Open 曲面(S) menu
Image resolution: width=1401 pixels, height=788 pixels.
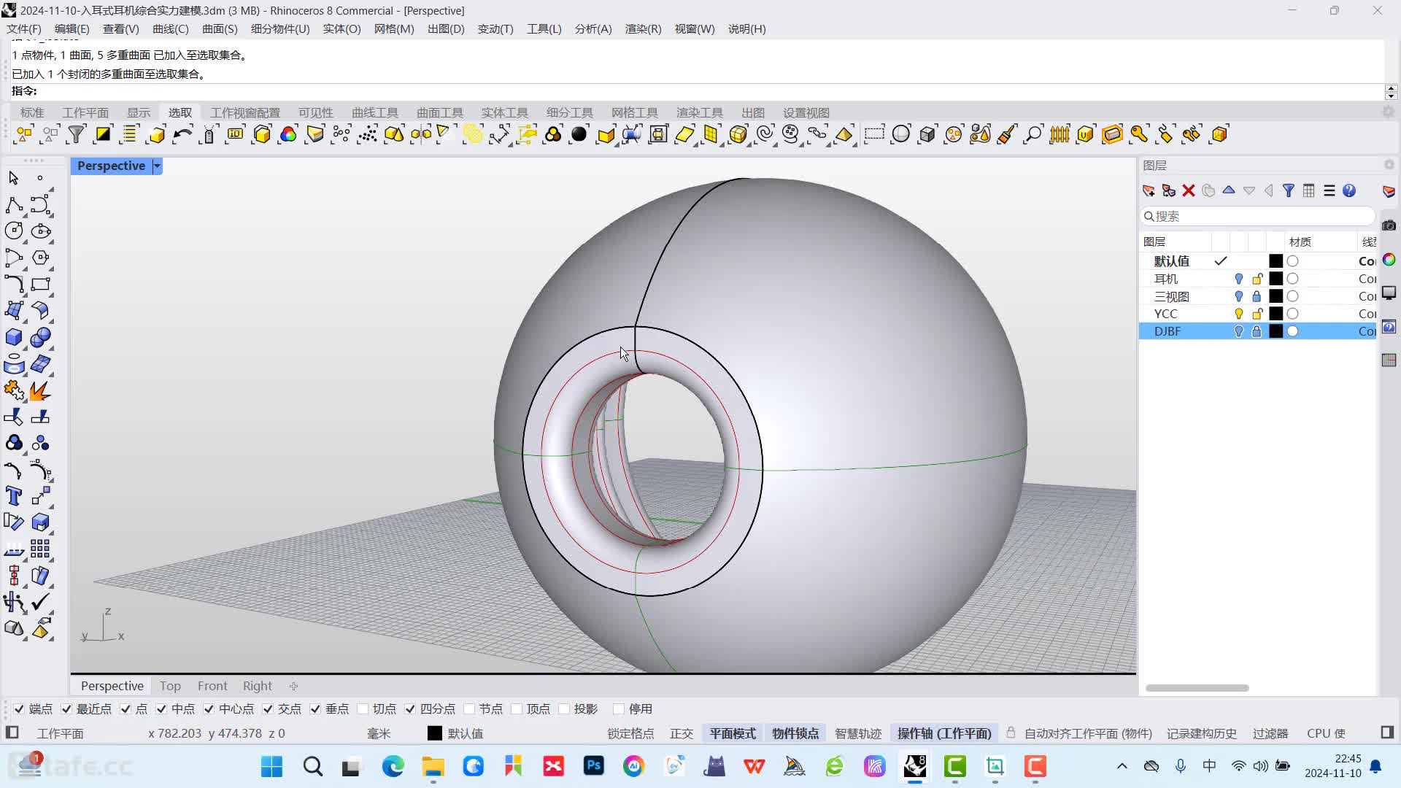coord(220,29)
